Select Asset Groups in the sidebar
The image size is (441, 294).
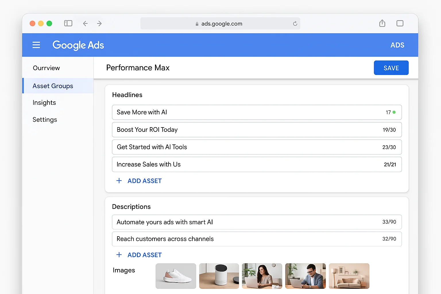(x=53, y=86)
